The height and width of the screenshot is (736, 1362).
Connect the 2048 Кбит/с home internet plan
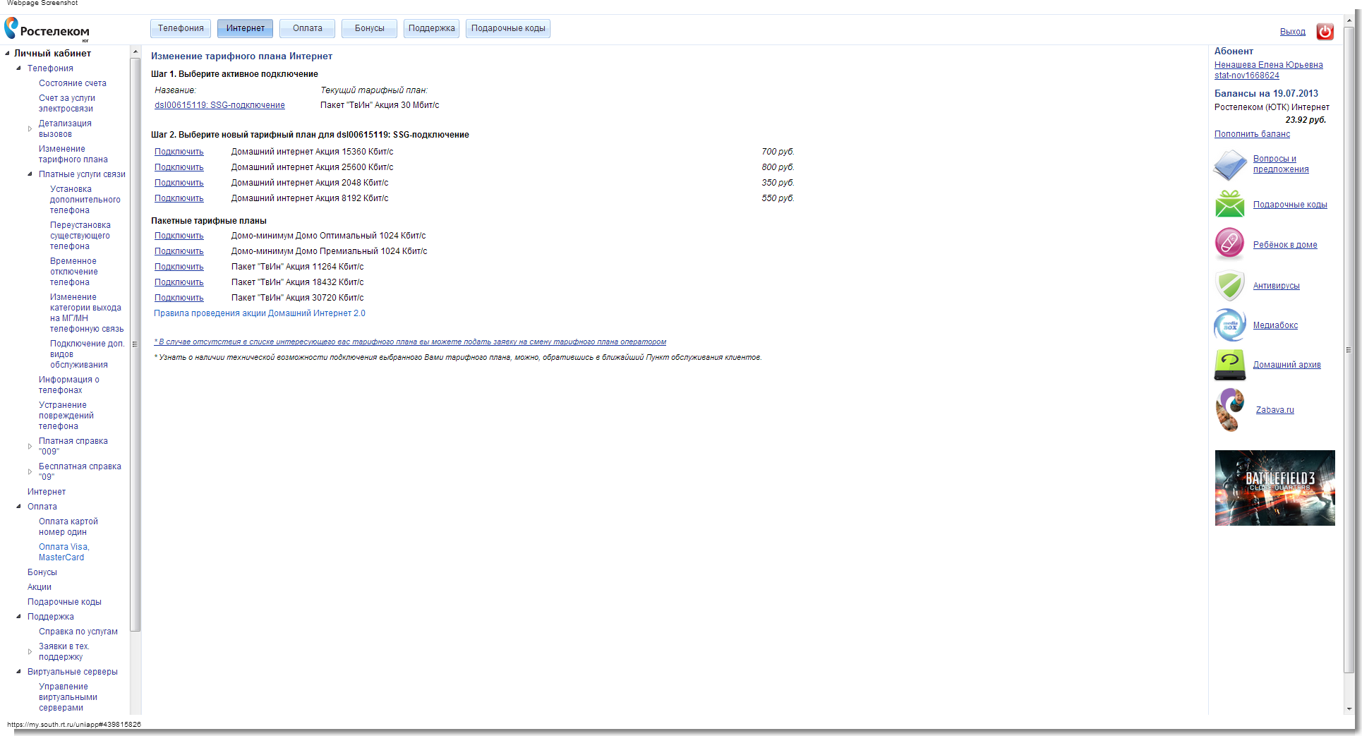point(179,183)
